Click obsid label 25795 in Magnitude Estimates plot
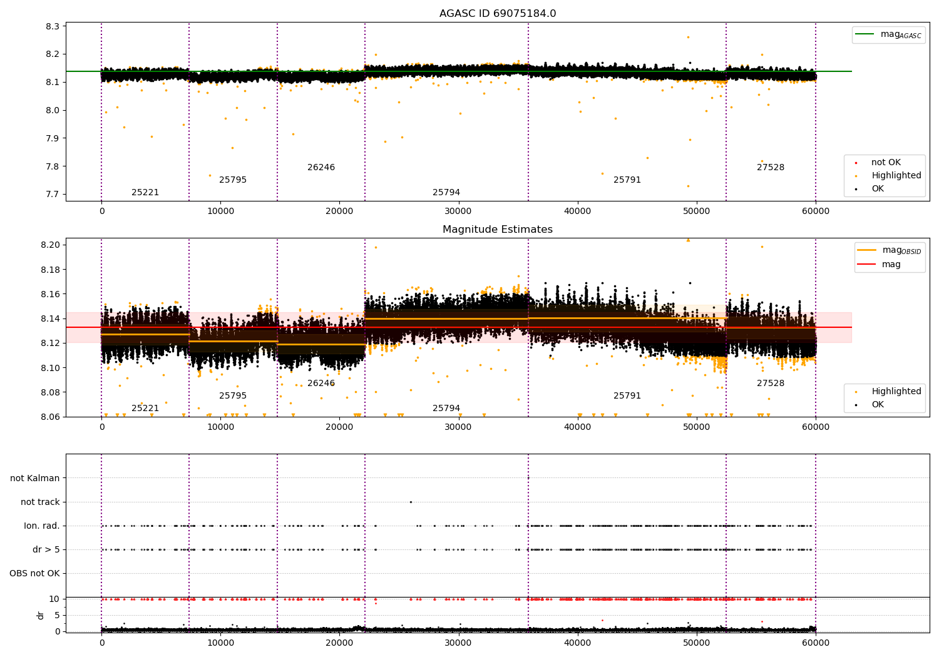The width and height of the screenshot is (939, 657). tap(233, 396)
